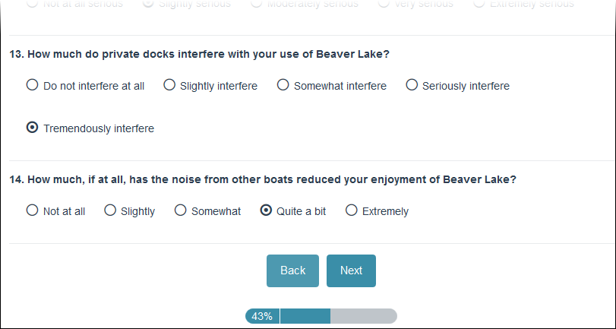Pick the 'Somewhat interfere' radio button

click(283, 85)
